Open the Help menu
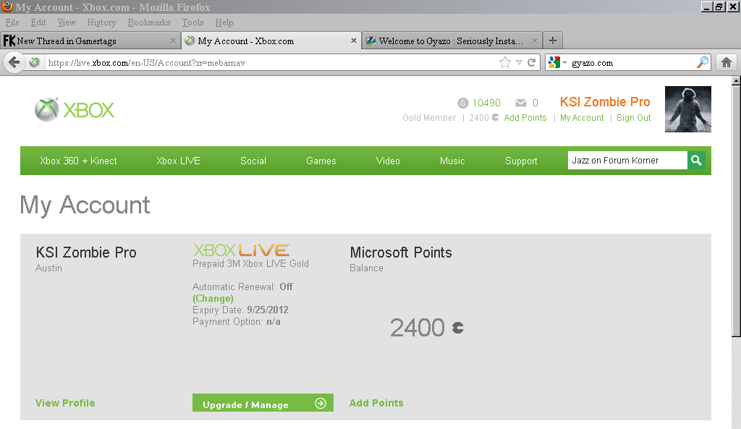Screen dimensions: 741x429 click(x=224, y=22)
